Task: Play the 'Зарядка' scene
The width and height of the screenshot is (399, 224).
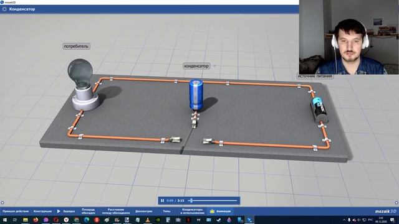Action: 66,212
